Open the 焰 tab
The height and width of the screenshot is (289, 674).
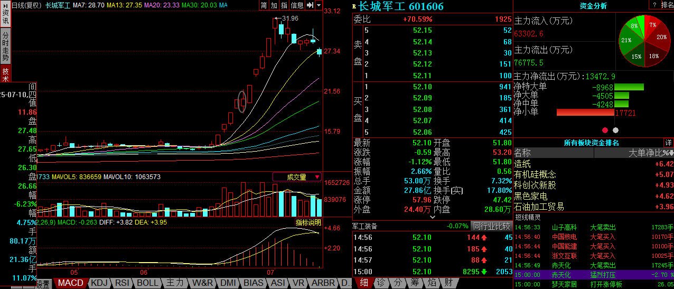(x=431, y=283)
